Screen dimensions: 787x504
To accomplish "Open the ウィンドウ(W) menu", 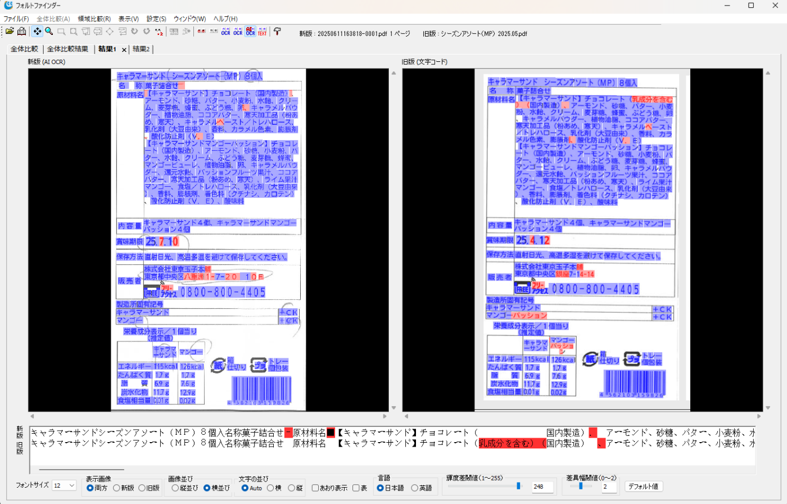I will pos(189,19).
